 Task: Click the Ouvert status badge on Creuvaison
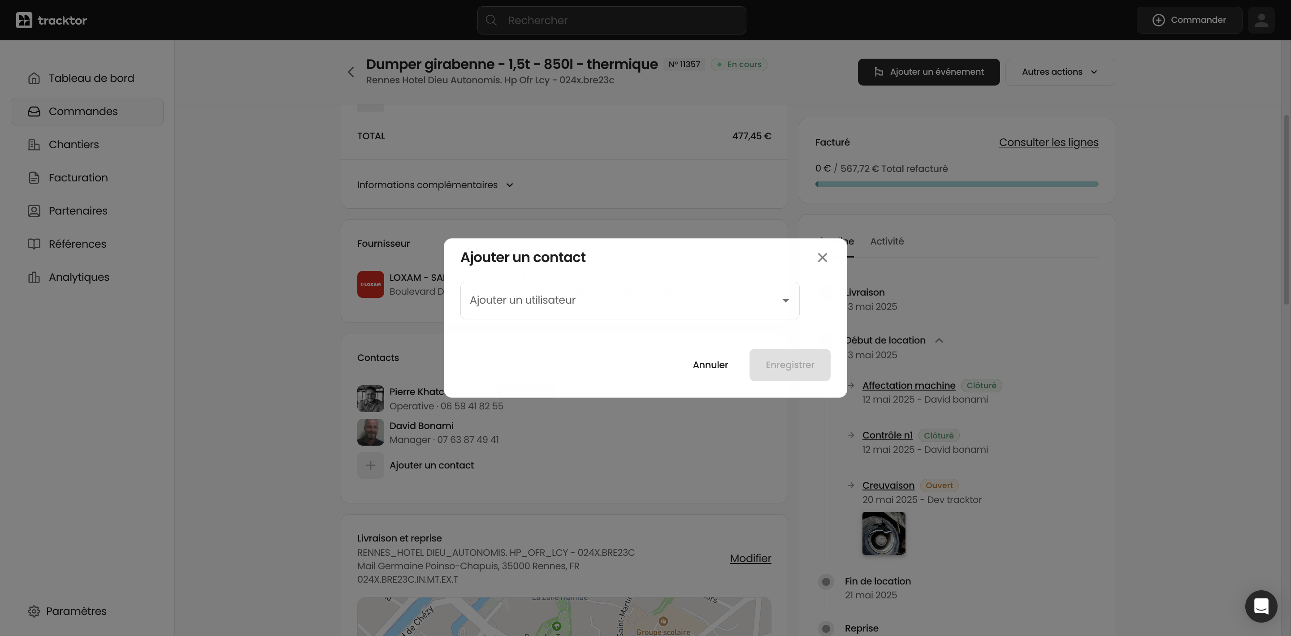939,485
